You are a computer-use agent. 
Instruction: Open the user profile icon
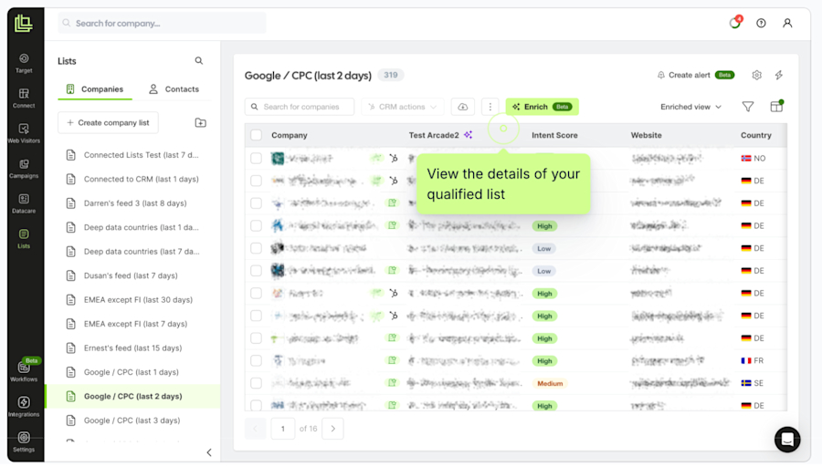point(787,23)
